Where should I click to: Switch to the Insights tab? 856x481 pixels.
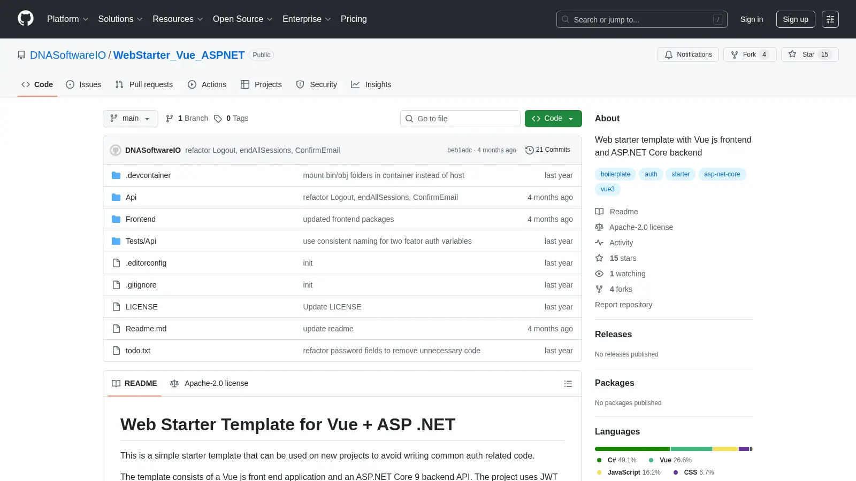371,84
